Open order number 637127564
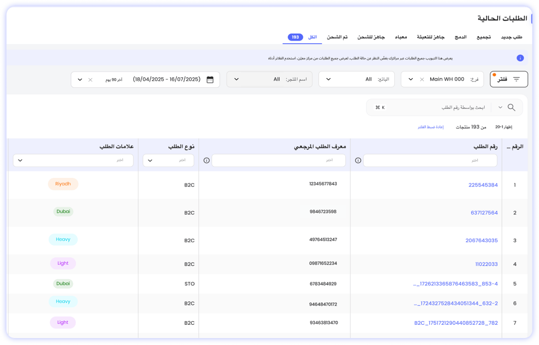 coord(484,212)
